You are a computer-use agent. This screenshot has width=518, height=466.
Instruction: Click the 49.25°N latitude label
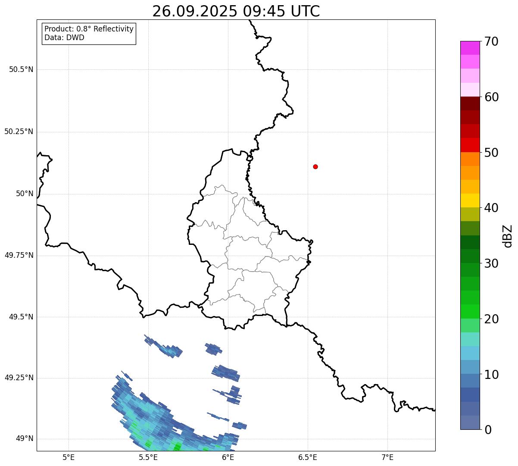point(19,378)
